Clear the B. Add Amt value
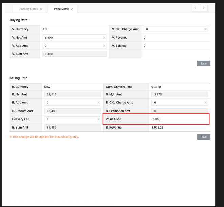 tap(98, 103)
